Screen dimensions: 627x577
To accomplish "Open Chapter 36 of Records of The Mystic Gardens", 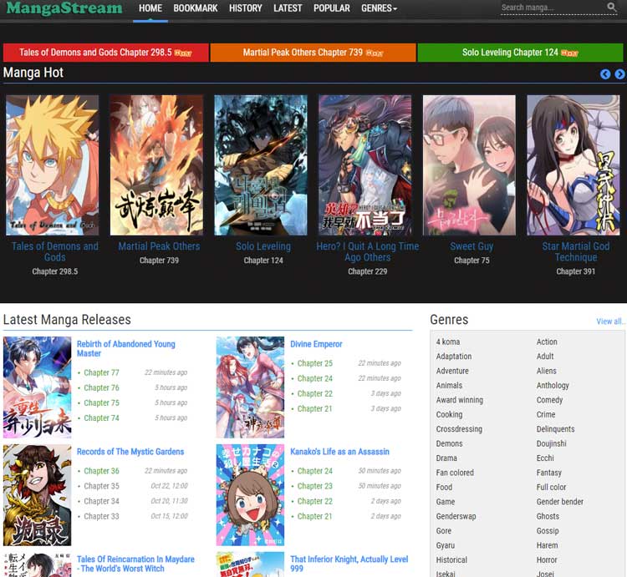I will (101, 471).
